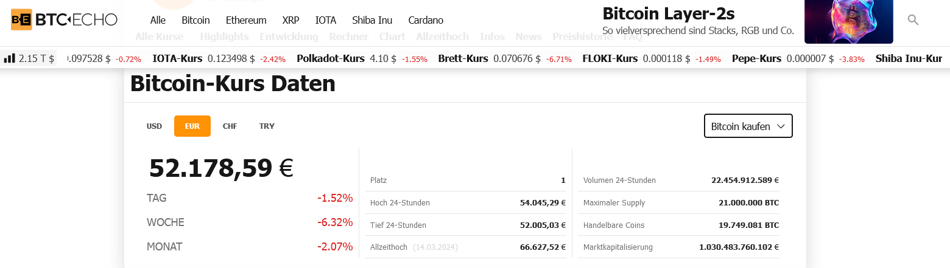Open the Cardano navigation link
Screen dimensions: 950x268
426,20
